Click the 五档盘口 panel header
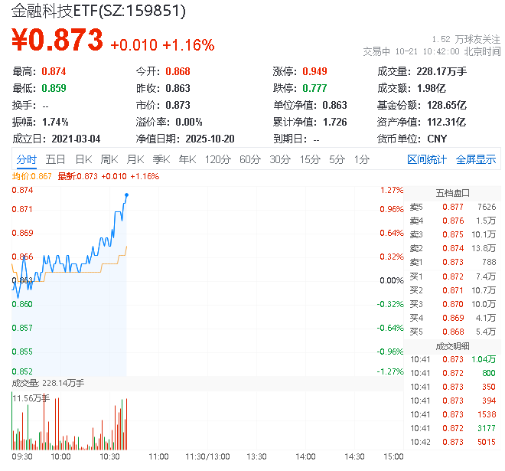The height and width of the screenshot is (471, 505). pyautogui.click(x=452, y=192)
